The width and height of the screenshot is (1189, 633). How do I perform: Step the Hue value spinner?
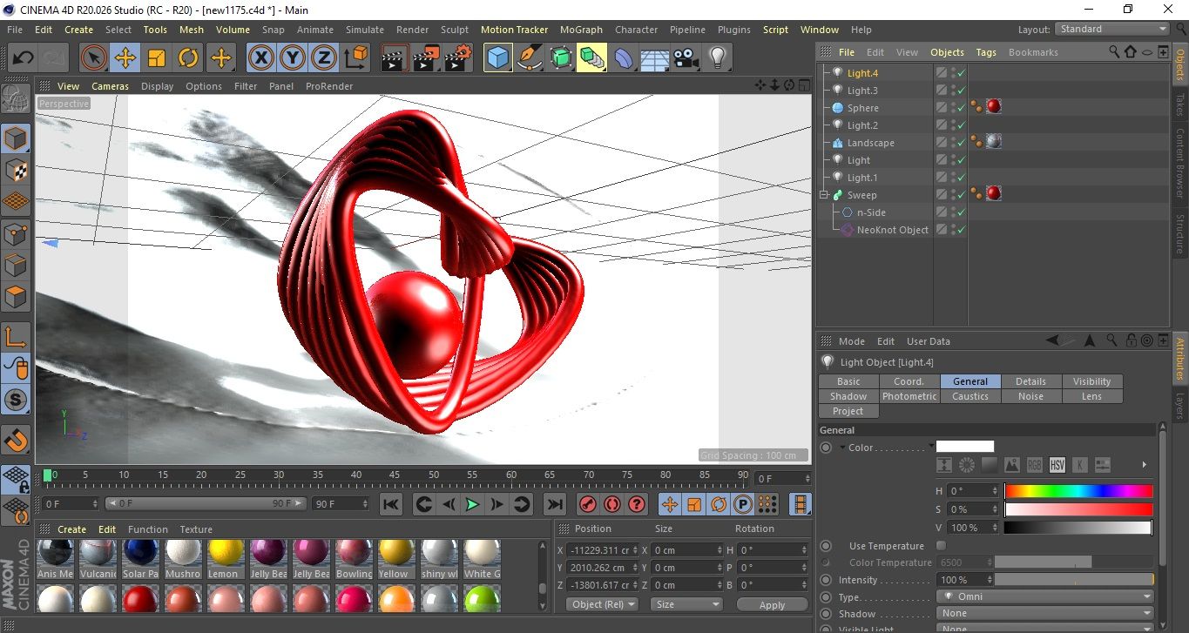click(993, 491)
